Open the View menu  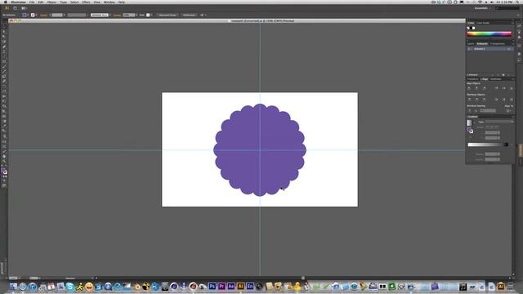tap(96, 2)
